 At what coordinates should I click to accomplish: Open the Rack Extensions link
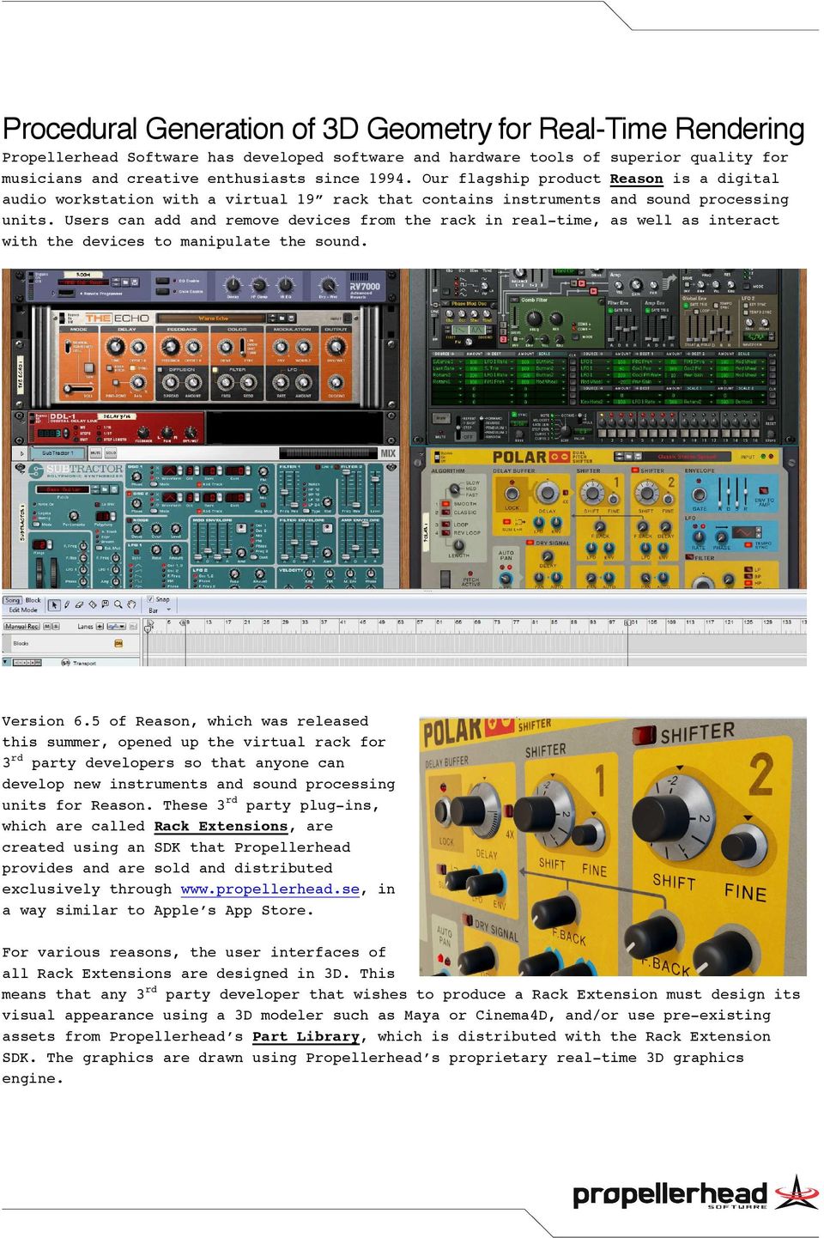tap(221, 826)
